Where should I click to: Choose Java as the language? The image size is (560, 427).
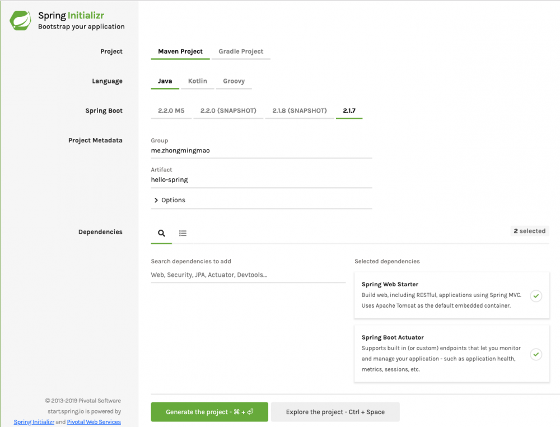click(165, 81)
